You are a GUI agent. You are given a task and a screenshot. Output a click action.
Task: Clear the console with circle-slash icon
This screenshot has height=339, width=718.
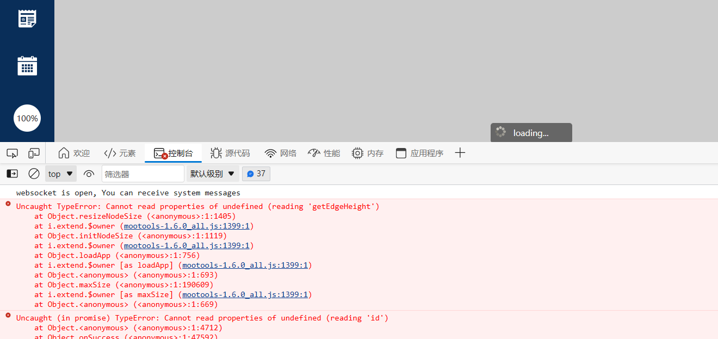[34, 174]
